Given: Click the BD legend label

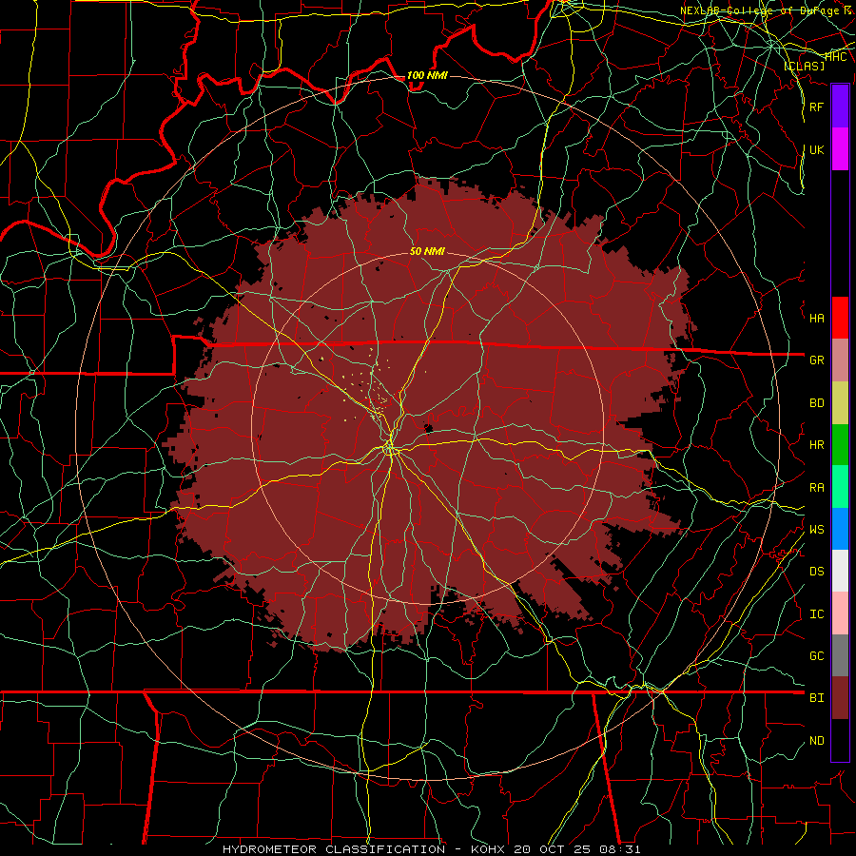Looking at the screenshot, I should [817, 403].
